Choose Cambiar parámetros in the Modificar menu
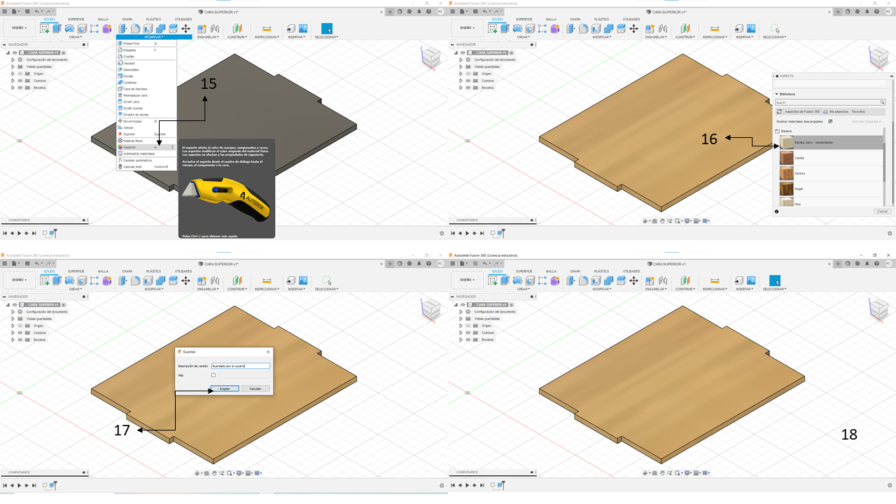This screenshot has width=896, height=504. click(x=146, y=160)
